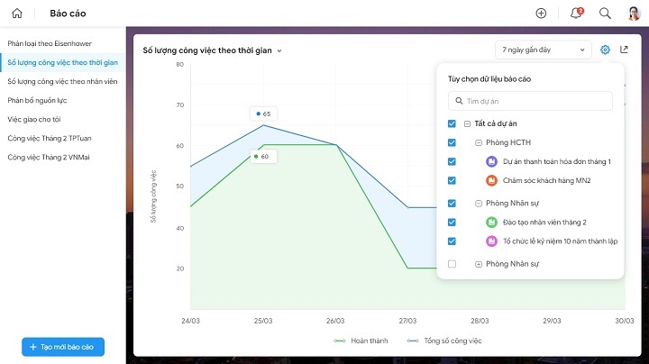Viewport: 649px width, 364px height.
Task: Toggle the Phòng HCTH checkbox
Action: 452,142
